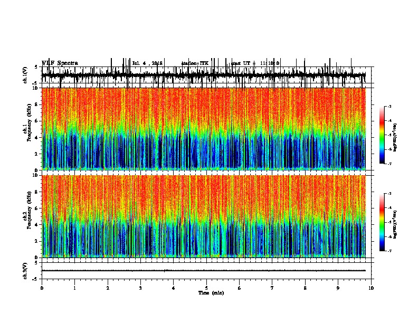This screenshot has height=323, width=418.
Task: Click time axis tick label "1"
Action: coord(74,288)
